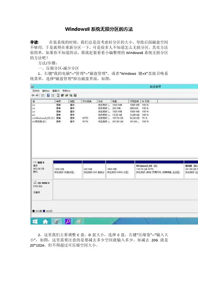Select the 1000 MB recovery partition block
Viewport: 198px width, 281px height.
click(67, 170)
